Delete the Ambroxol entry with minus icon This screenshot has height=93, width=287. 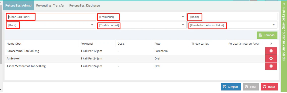click(x=271, y=58)
